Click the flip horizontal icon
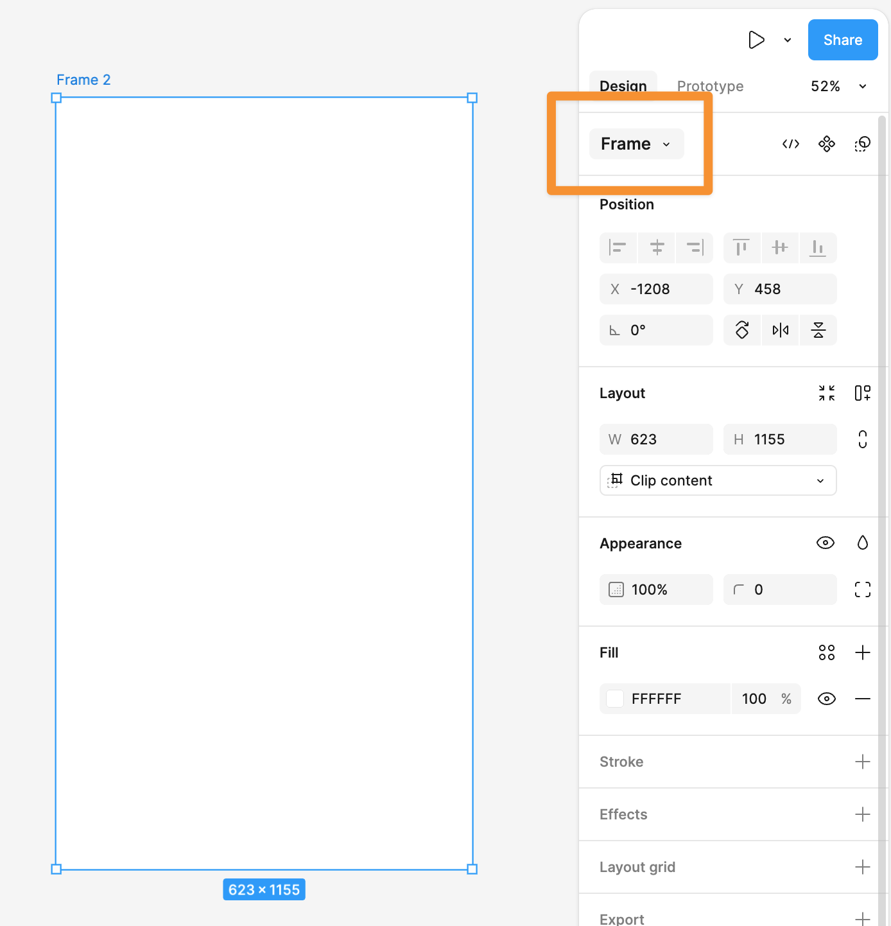891x926 pixels. [780, 330]
